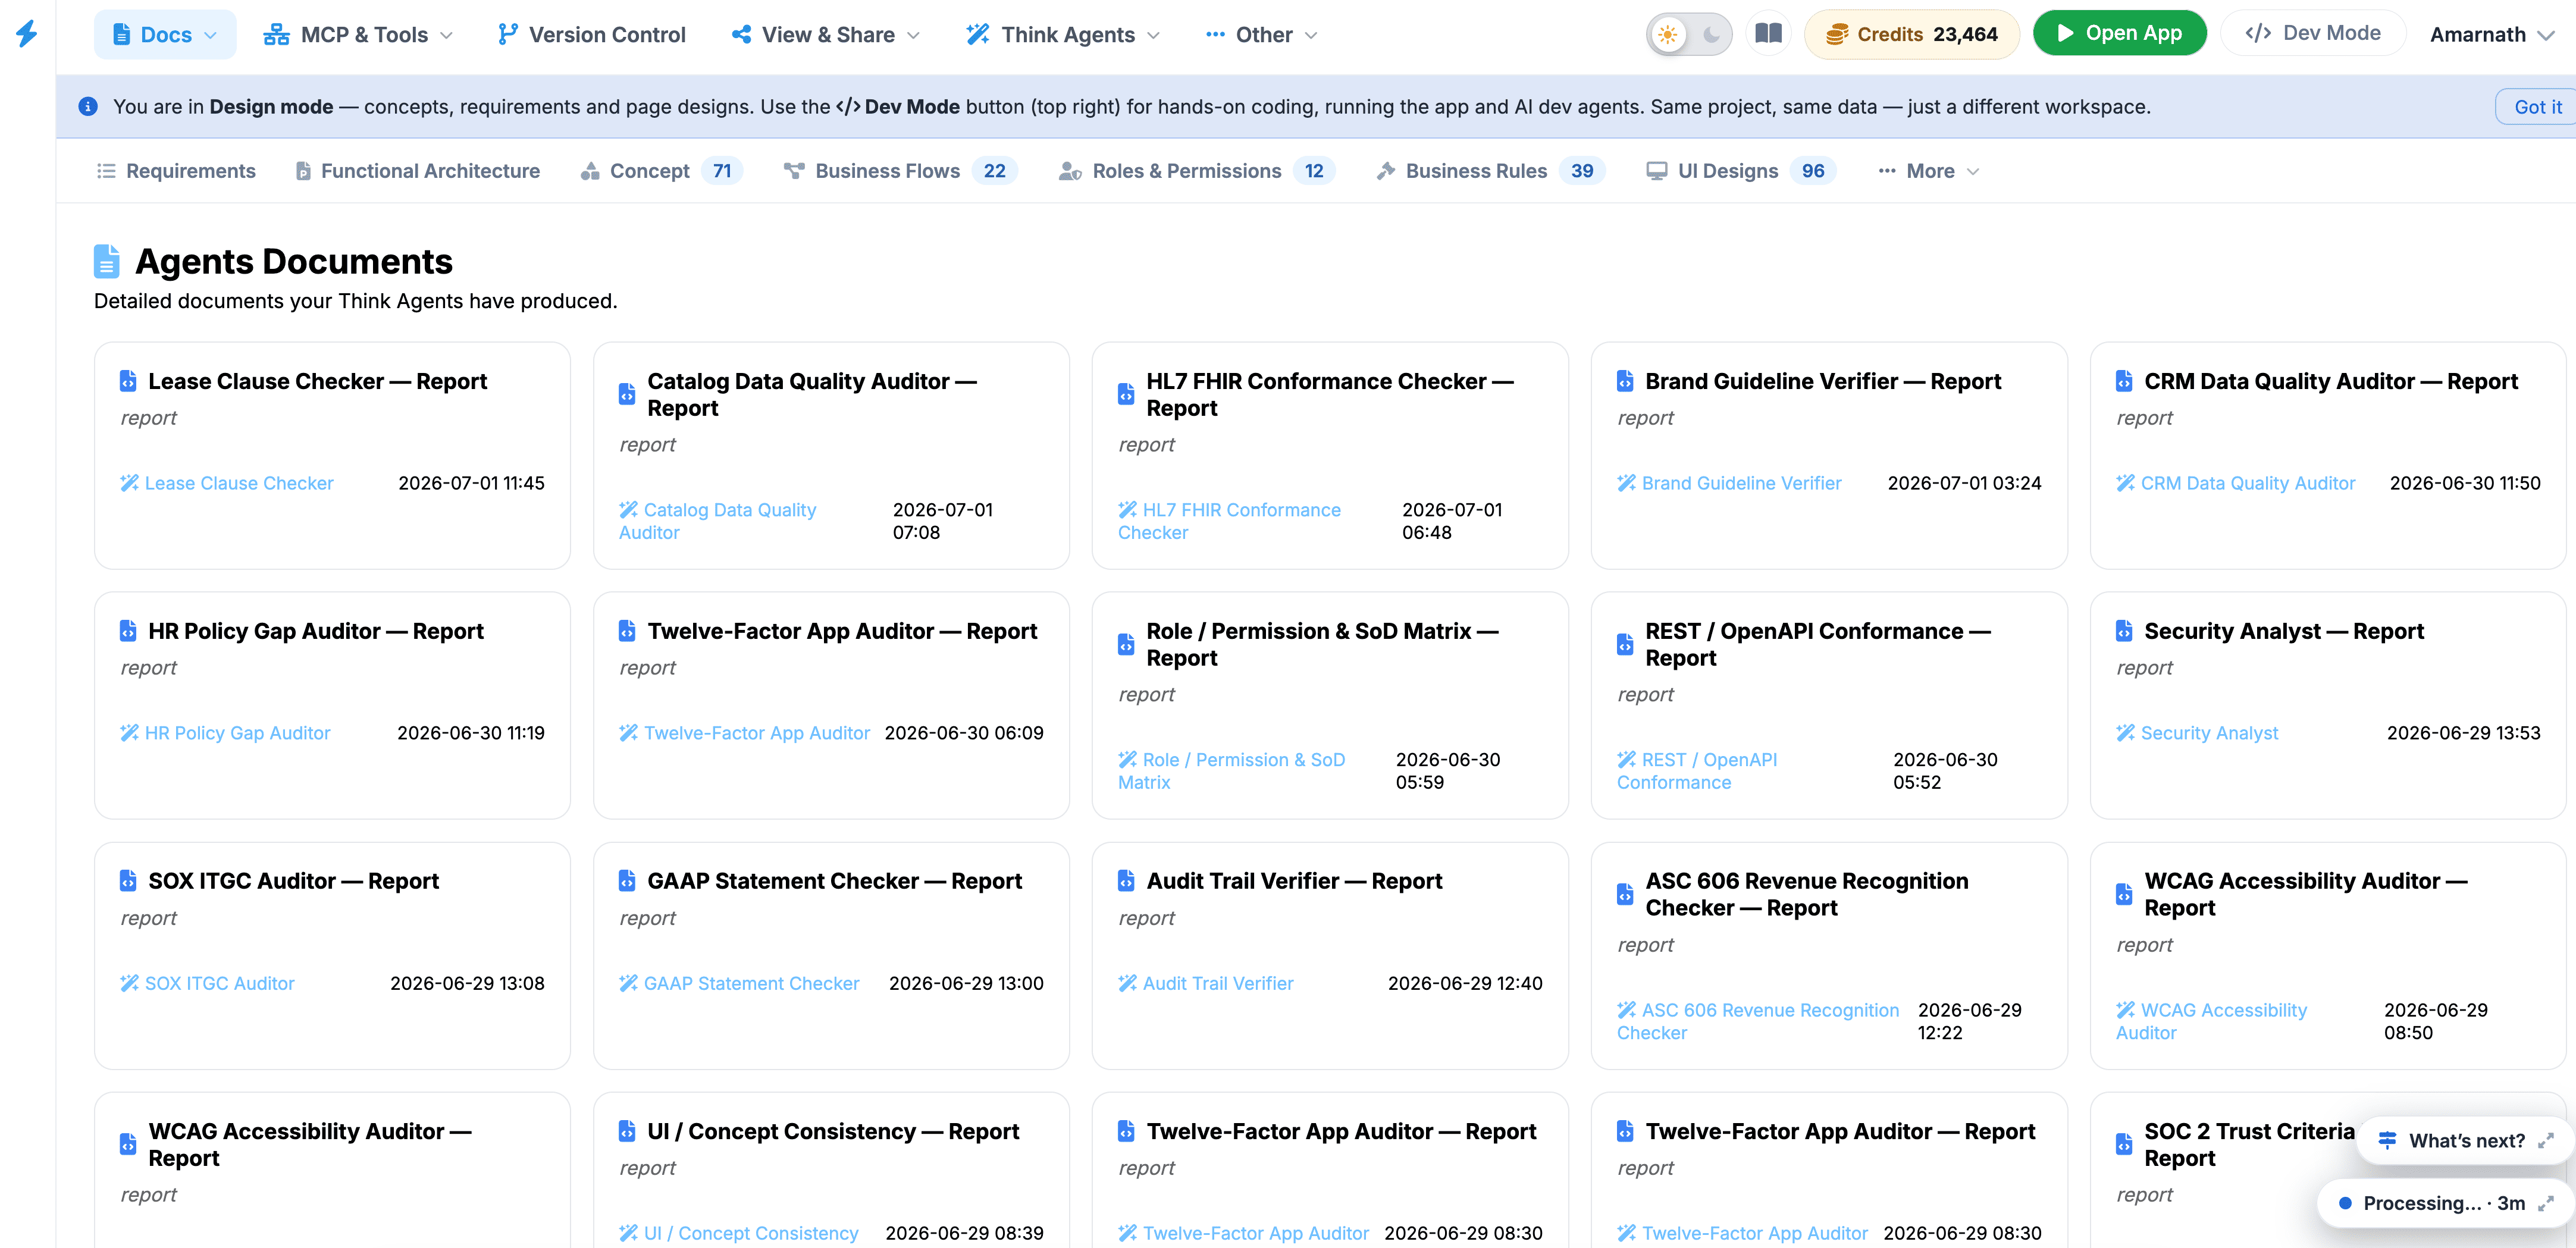Click document icon of Lease Clause Checker report
Viewport: 2576px width, 1248px height.
pyautogui.click(x=128, y=381)
